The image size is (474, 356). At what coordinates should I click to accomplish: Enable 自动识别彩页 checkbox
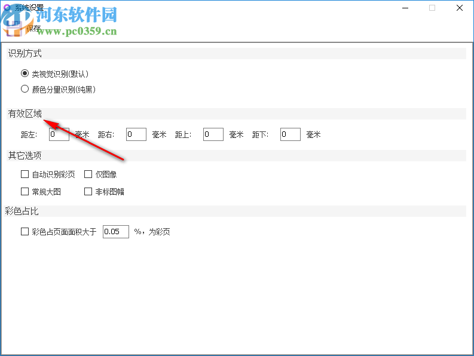click(x=25, y=174)
